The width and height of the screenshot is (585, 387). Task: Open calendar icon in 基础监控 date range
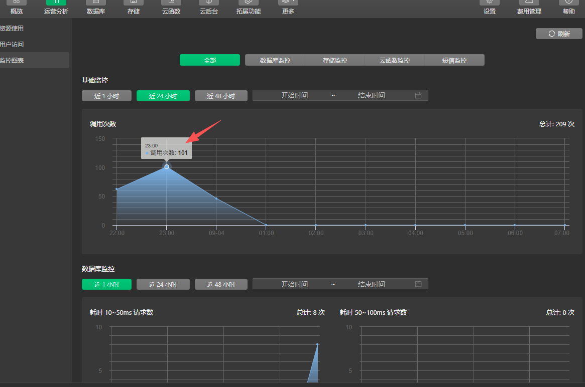click(x=418, y=95)
